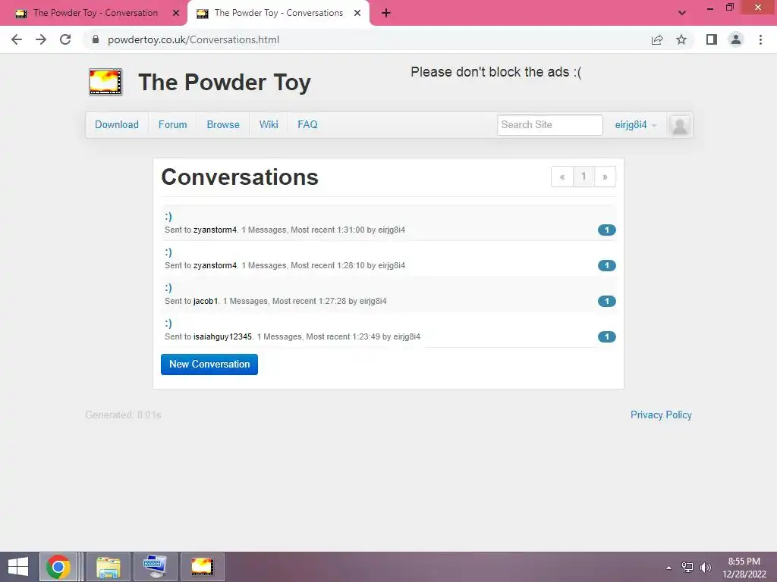Click the browser address bar URL
The image size is (777, 582).
coord(193,39)
